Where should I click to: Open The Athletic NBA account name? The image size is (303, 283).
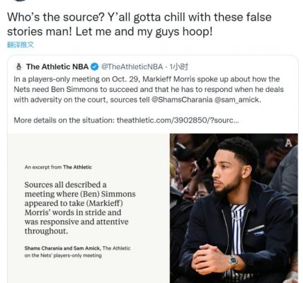point(57,67)
